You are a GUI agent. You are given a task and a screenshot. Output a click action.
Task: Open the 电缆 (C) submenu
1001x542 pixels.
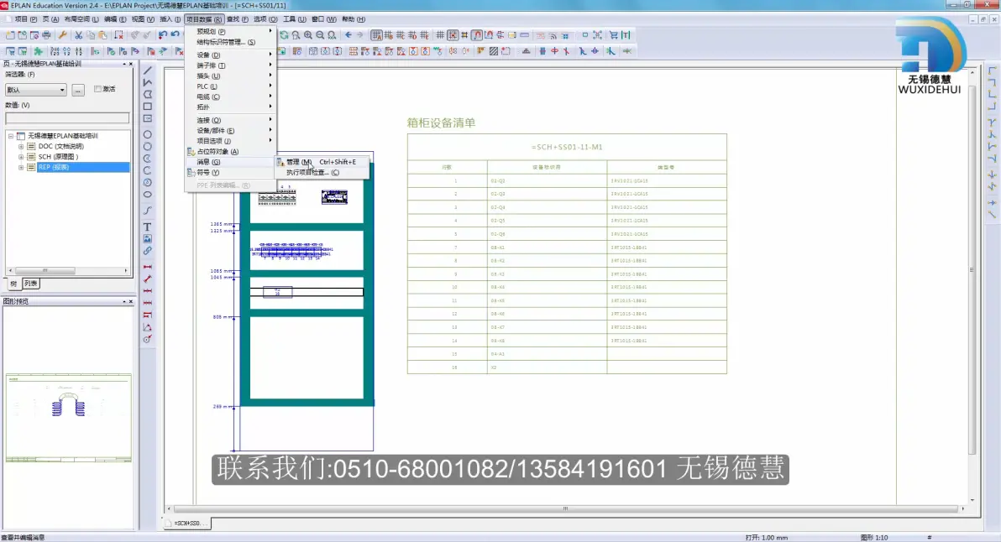(230, 96)
